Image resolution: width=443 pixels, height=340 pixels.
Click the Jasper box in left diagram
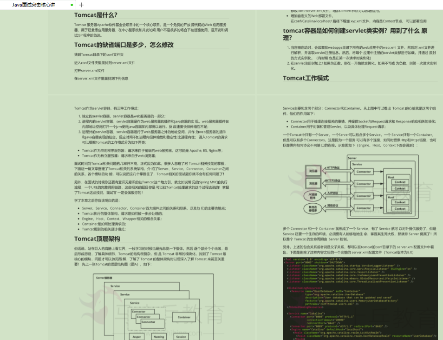137,337
